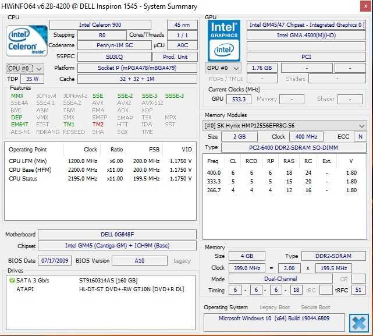Screen dimensions: 373x336
Task: Click the TDP 35 W value
Action: (33, 79)
